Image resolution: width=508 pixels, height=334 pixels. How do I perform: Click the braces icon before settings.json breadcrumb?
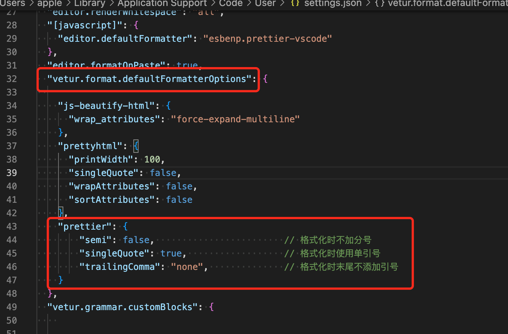pyautogui.click(x=295, y=3)
